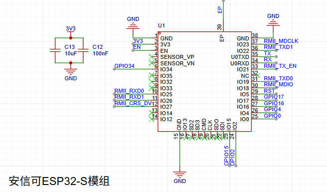
Task: Click the no-connect X on IO35 pin
Action: 152,75
